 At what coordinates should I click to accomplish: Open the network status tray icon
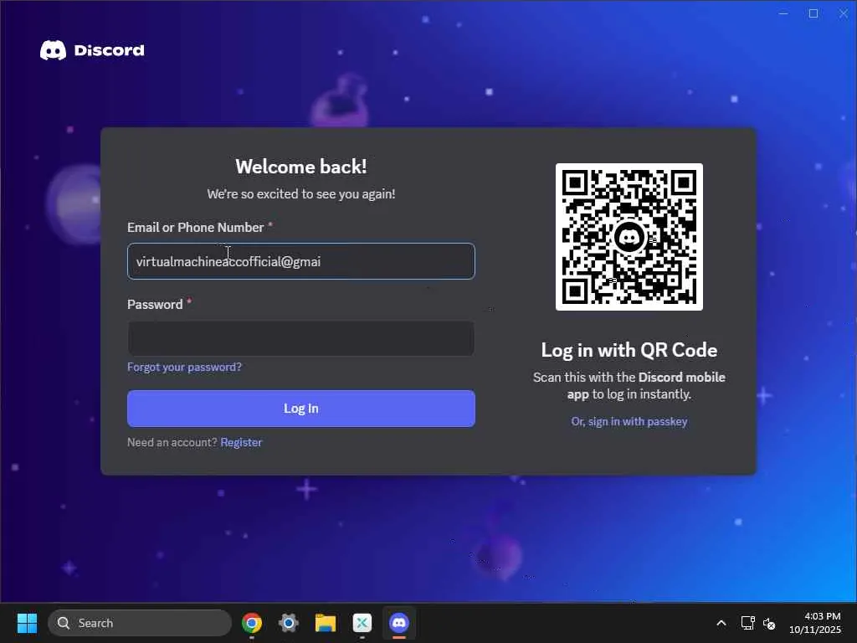[747, 623]
